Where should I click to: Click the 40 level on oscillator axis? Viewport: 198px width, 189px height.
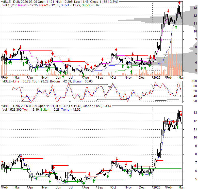tap(195, 96)
